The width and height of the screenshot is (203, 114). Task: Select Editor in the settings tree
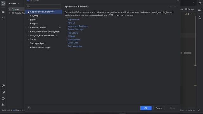[33, 20]
